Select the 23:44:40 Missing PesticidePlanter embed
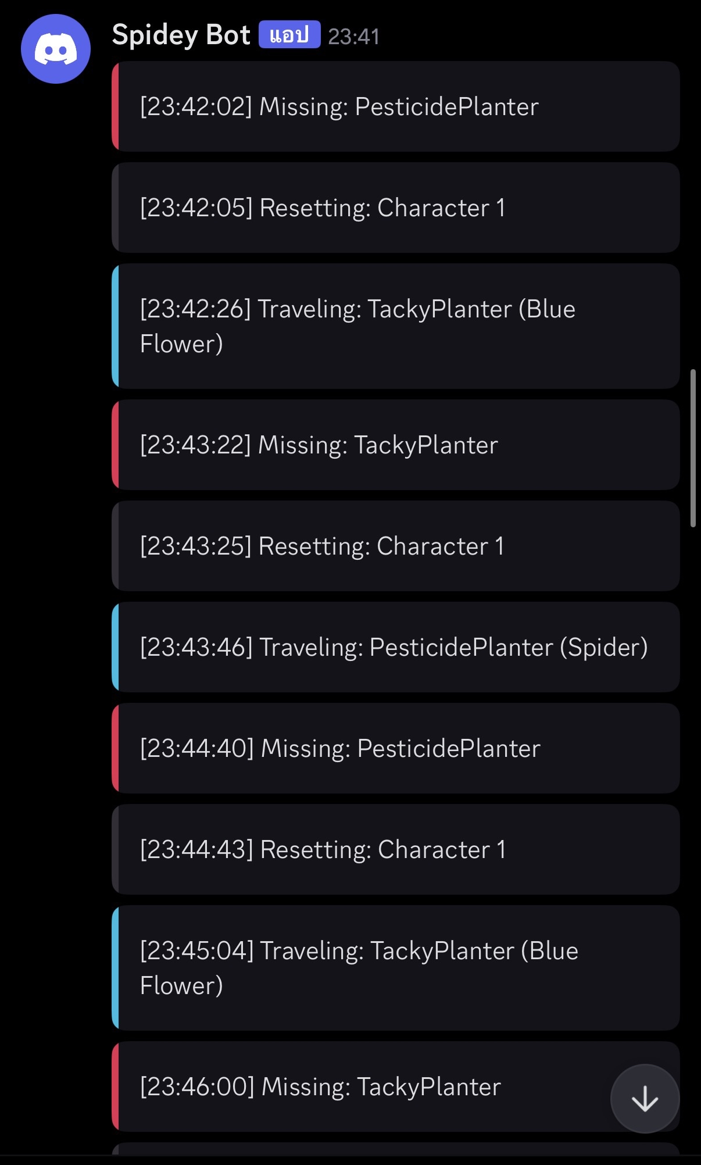 [x=396, y=748]
